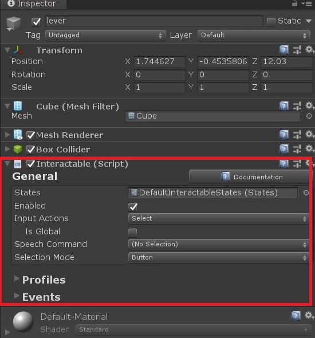Open Mesh Renderer presets icon
315x338 pixels.
[x=297, y=135]
